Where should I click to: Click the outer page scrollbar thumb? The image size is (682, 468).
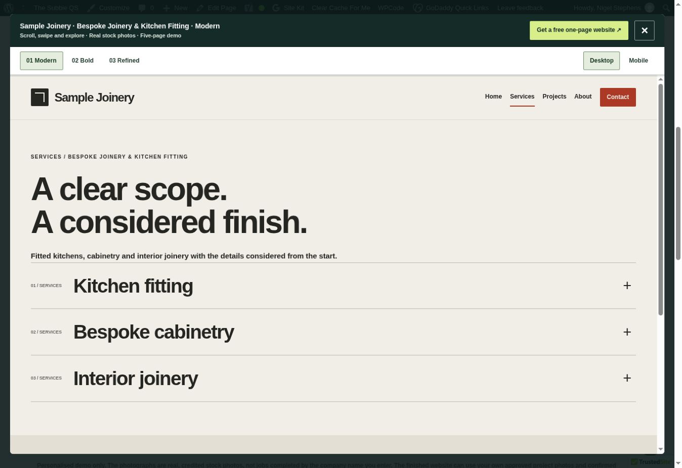(678, 194)
